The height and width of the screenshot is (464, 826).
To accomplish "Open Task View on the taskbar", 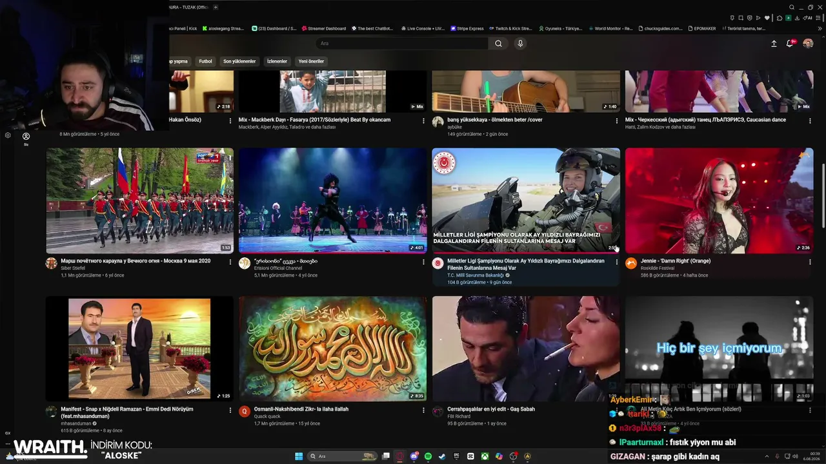I will click(385, 456).
